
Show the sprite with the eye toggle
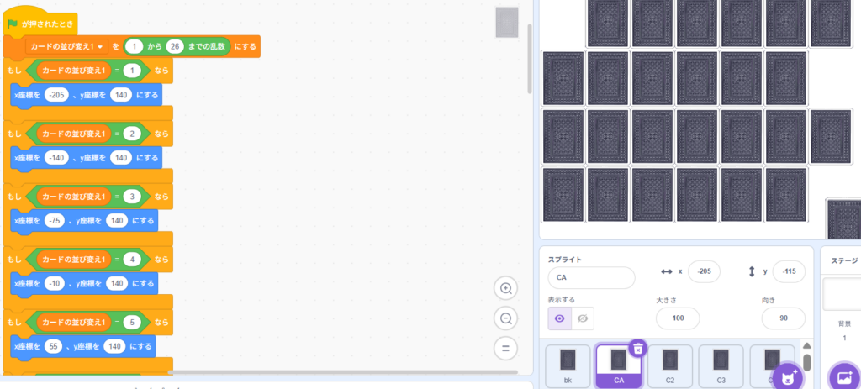(560, 318)
